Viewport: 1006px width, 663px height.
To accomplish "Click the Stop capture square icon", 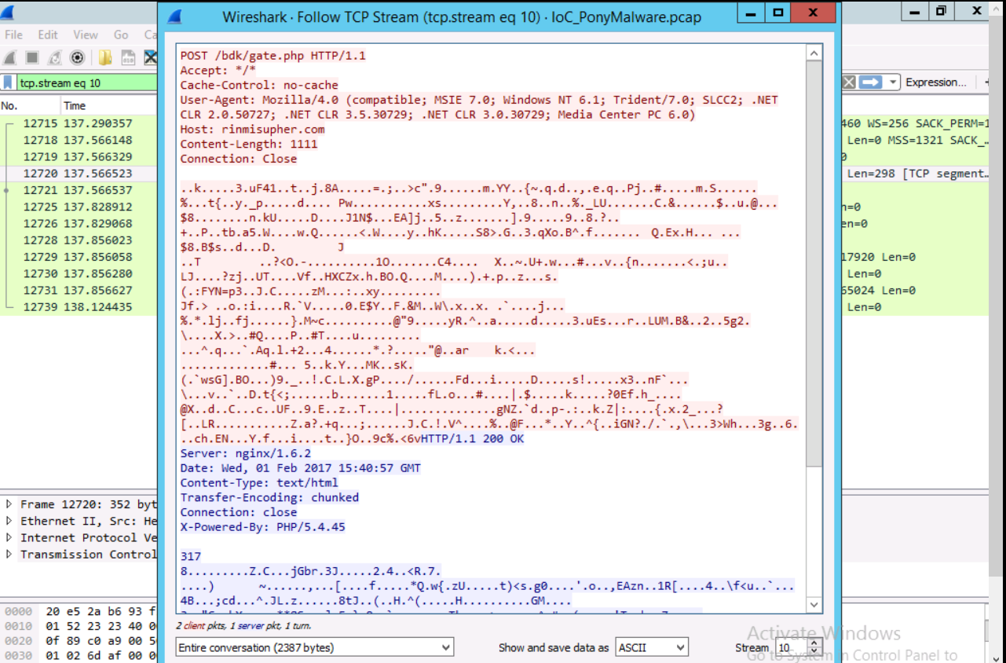I will point(32,57).
